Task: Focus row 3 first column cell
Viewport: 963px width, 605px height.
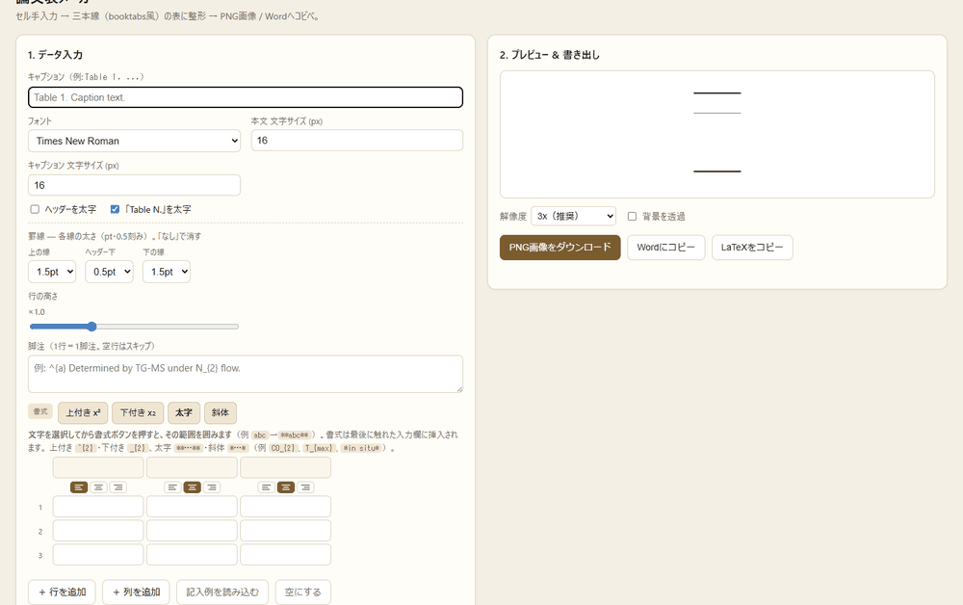Action: [98, 555]
